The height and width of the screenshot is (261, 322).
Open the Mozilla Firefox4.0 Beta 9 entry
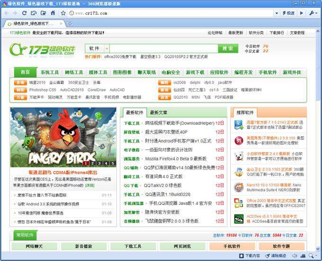coord(176,158)
